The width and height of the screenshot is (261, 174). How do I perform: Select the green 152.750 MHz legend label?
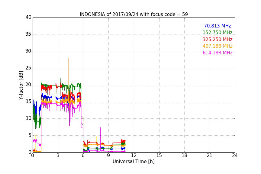click(217, 33)
